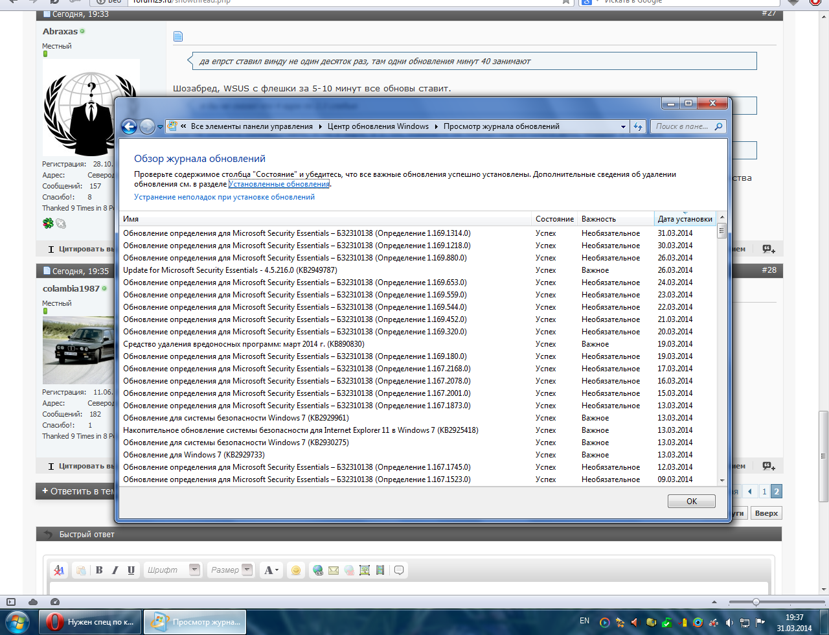Click the Control Panel icon in address bar
Image resolution: width=829 pixels, height=635 pixels.
point(172,126)
